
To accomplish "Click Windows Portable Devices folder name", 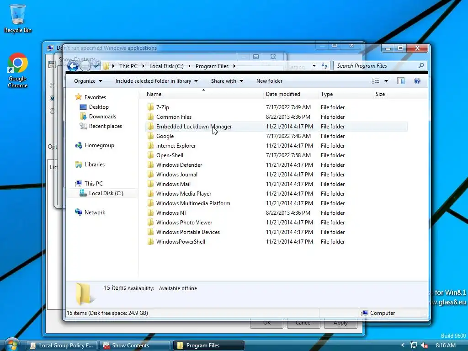I will pos(188,232).
